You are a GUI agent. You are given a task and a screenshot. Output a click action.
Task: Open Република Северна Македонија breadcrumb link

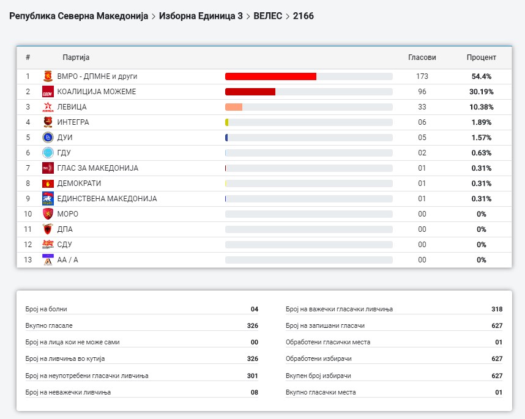[x=78, y=16]
